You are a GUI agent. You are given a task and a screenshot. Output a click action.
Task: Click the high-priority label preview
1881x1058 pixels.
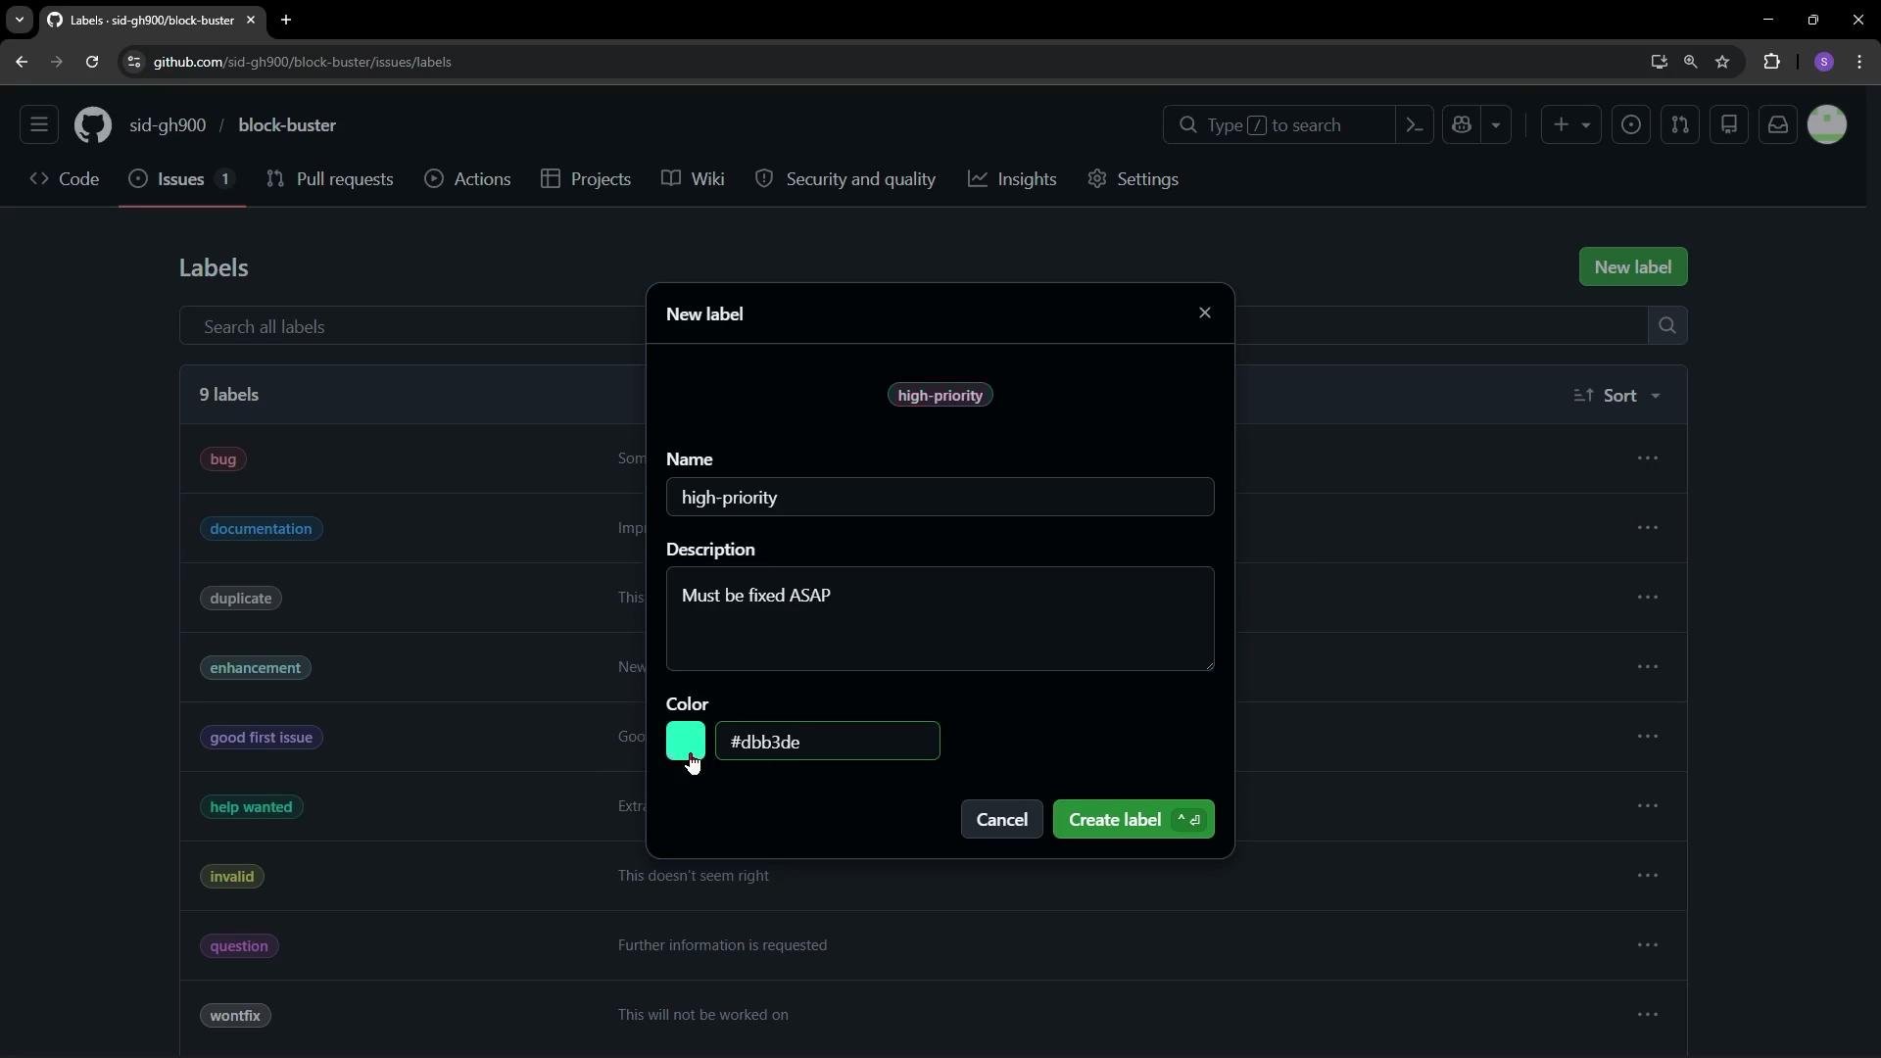pos(940,396)
